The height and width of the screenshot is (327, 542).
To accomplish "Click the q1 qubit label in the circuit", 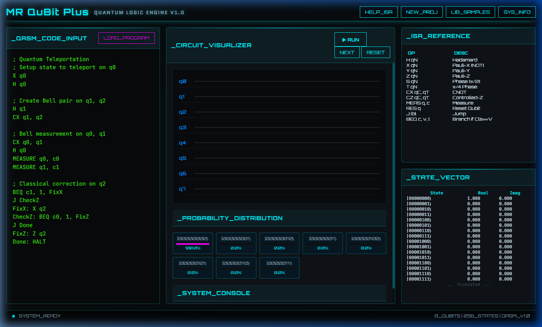I will [182, 97].
